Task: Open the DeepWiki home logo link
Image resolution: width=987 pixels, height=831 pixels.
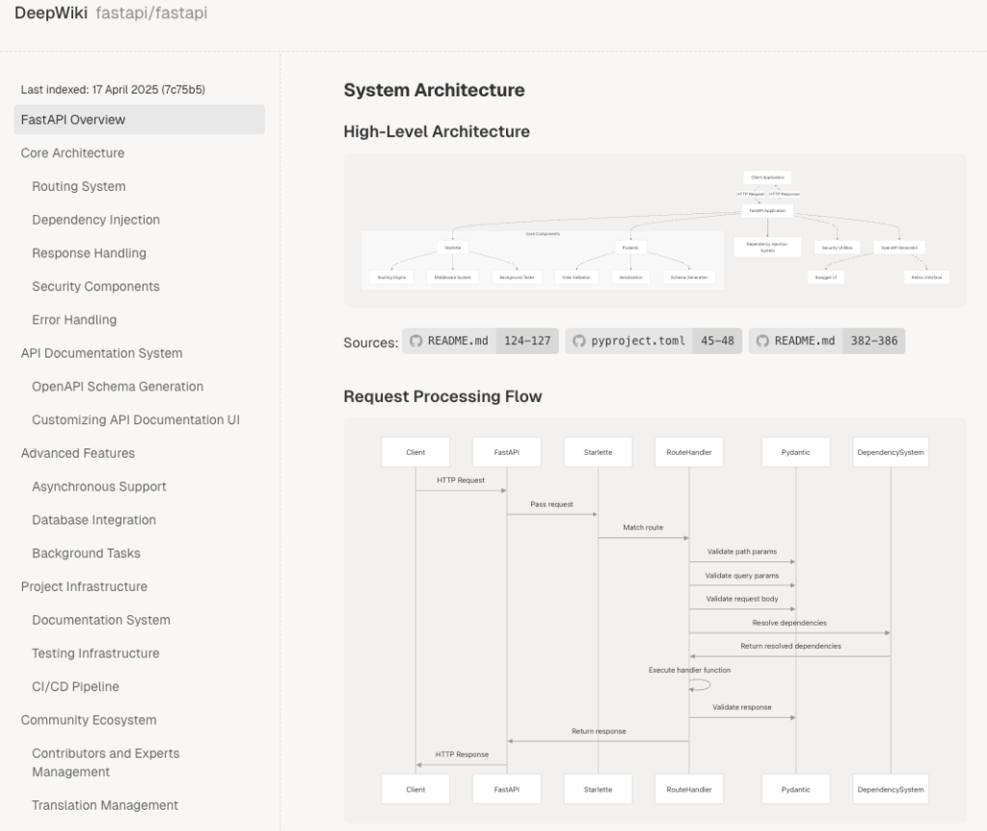Action: point(50,13)
